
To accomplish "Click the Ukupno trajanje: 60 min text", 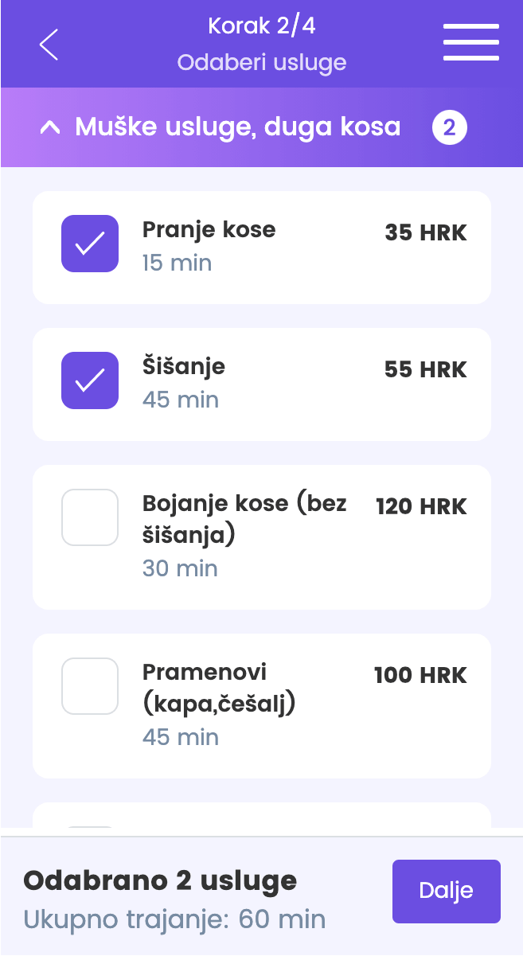I will (174, 919).
